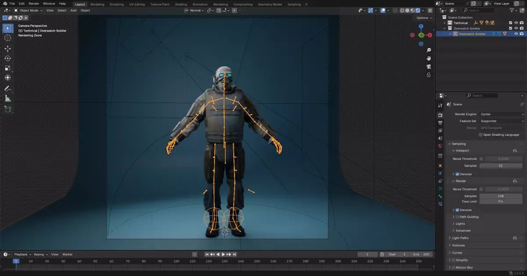Expand the Light Paths panel
This screenshot has width=527, height=276.
coord(460,238)
